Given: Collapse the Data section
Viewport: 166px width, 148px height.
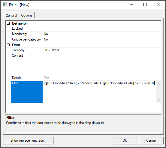Looking at the screenshot, I should pos(8,45).
